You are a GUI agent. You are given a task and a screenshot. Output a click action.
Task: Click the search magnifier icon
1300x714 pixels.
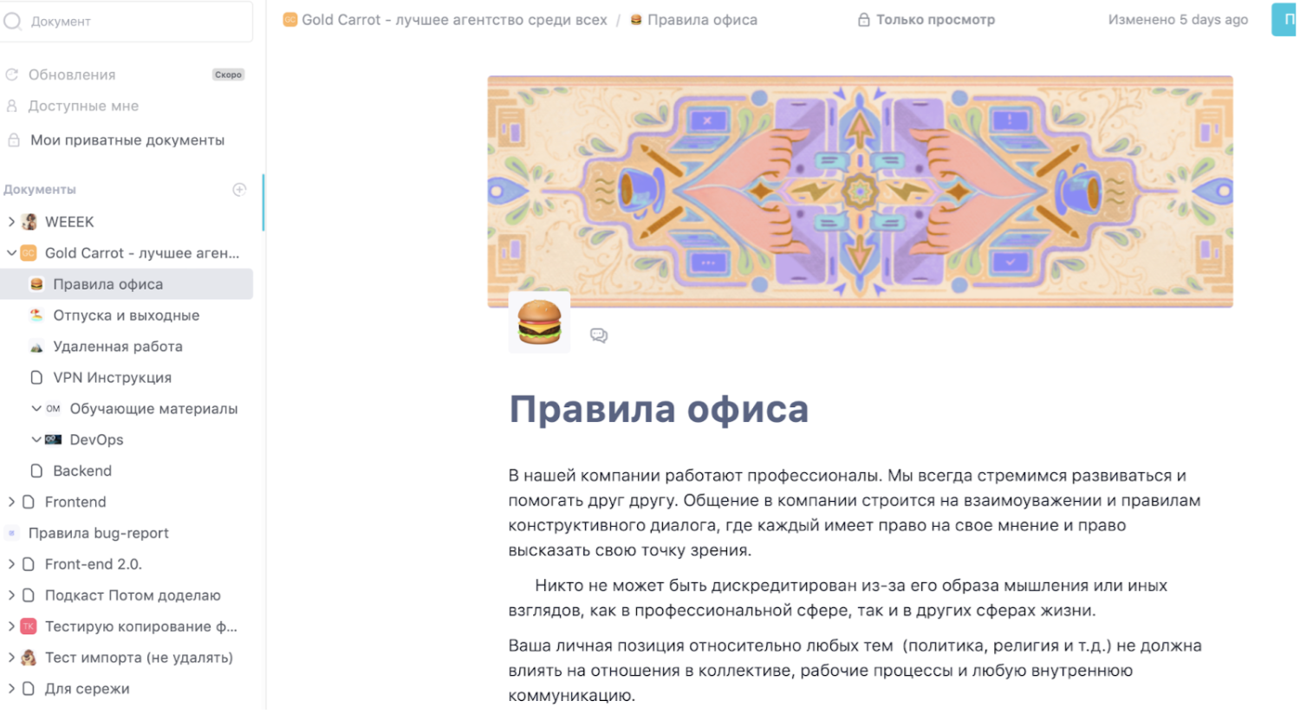click(x=12, y=21)
